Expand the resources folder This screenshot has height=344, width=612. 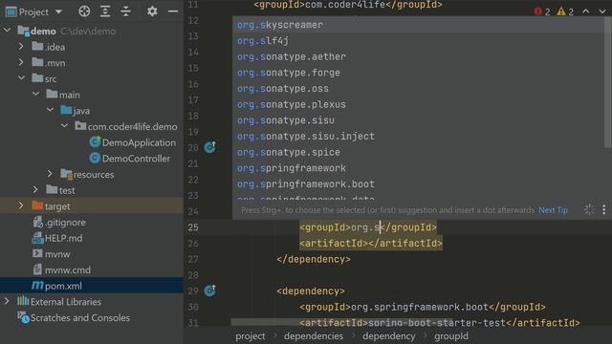pos(50,174)
